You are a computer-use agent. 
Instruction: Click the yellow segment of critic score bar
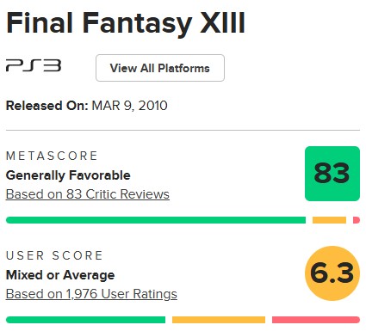329,220
